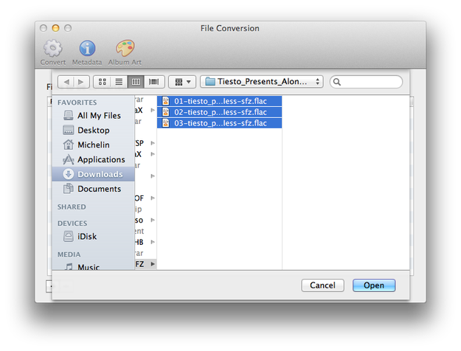
Task: Click the Desktop sidebar icon
Action: coord(68,130)
